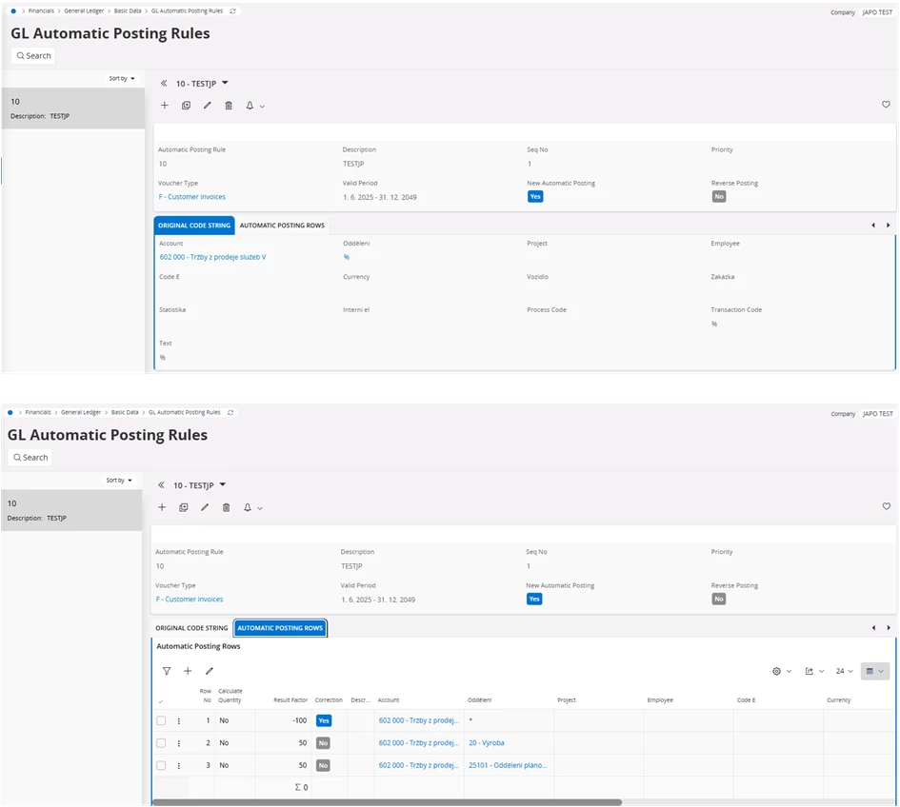This screenshot has width=900, height=807.
Task: Click the edit pencil icon in Original Code String view
Action: pyautogui.click(x=208, y=106)
